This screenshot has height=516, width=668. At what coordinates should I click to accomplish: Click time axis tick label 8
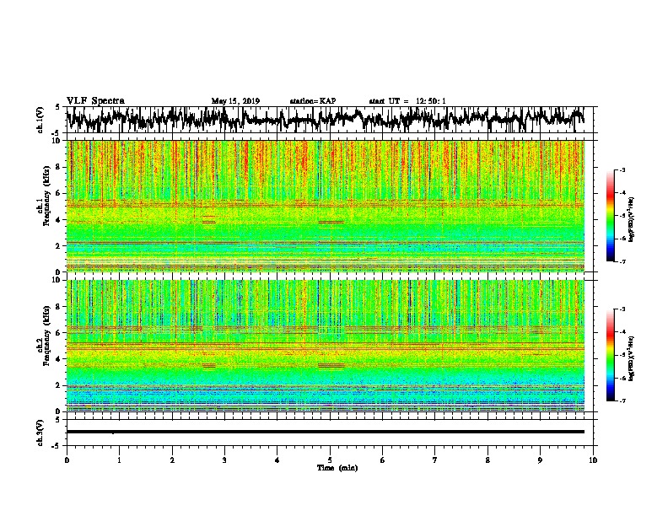tap(488, 460)
